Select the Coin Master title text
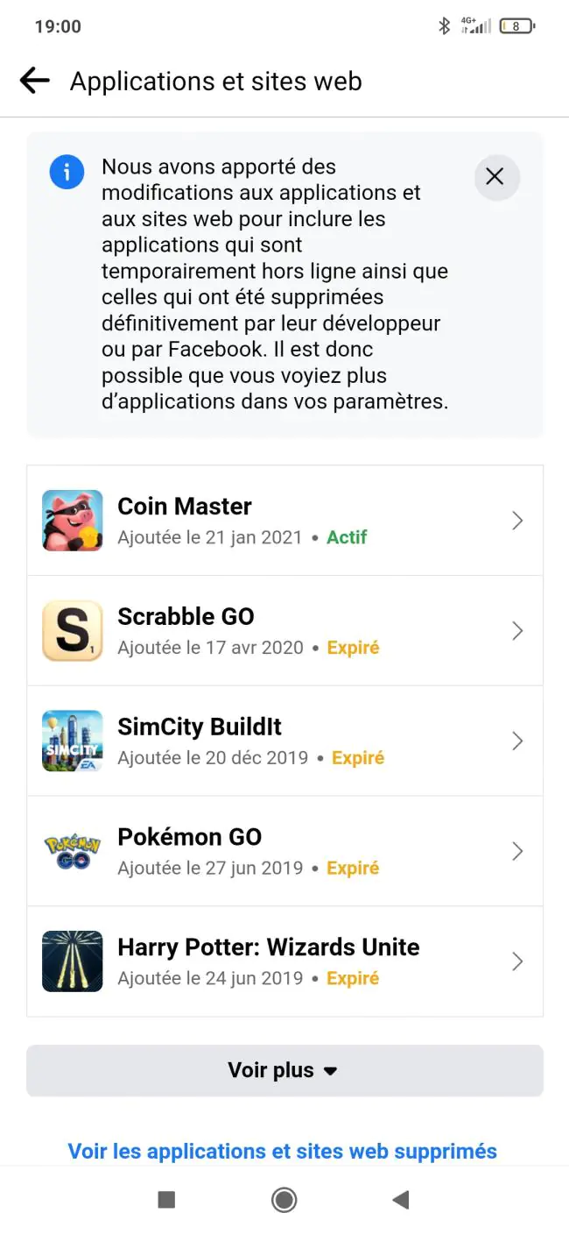Viewport: 569px width, 1234px height. (185, 507)
